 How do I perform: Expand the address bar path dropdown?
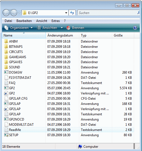click(66, 13)
